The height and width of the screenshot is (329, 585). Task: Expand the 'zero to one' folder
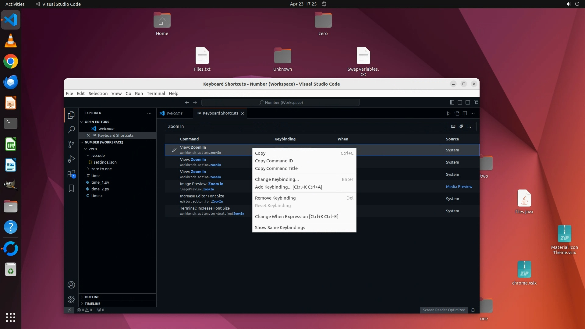[x=101, y=169]
